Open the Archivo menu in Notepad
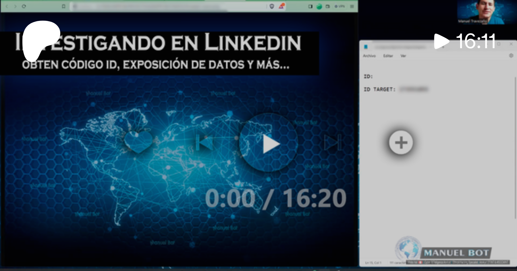Image resolution: width=517 pixels, height=271 pixels. pos(369,56)
